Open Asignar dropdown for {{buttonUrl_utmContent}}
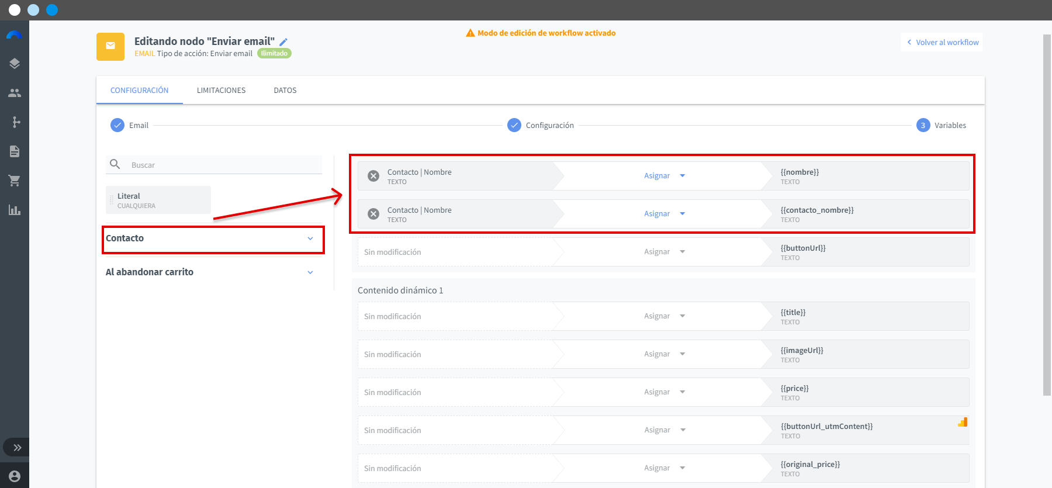 [x=665, y=430]
